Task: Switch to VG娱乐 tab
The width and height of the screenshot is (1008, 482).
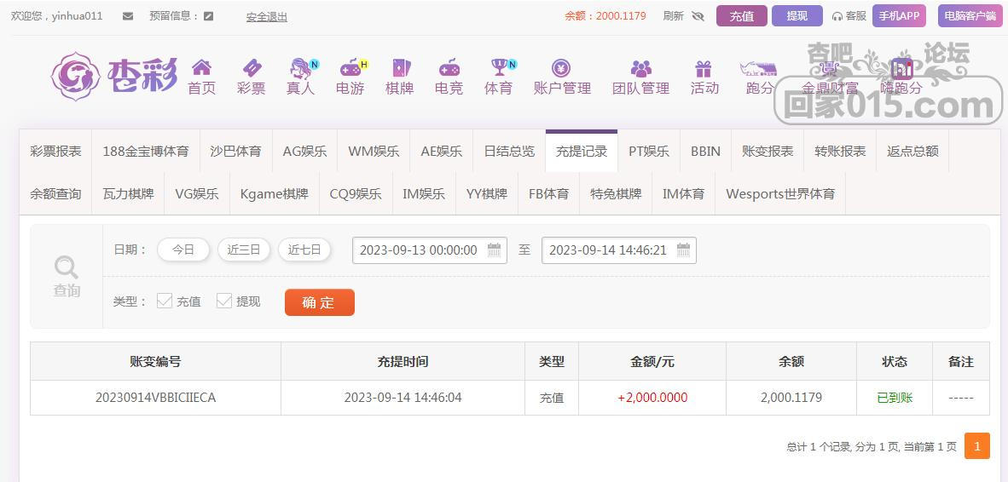Action: tap(197, 193)
